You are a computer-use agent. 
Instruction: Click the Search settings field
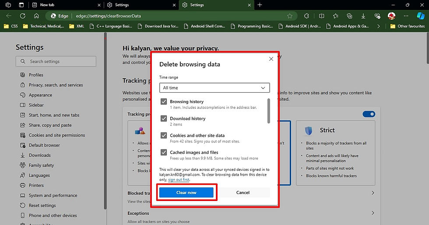click(x=56, y=62)
